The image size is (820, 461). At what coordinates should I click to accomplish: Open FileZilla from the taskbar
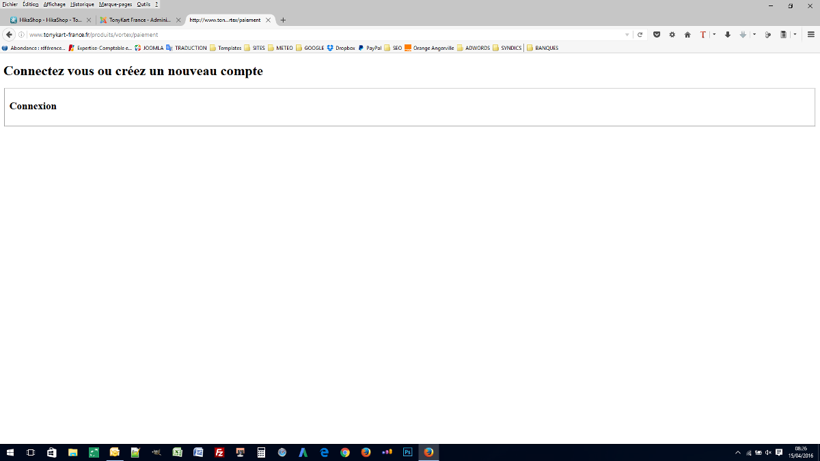[x=219, y=452]
